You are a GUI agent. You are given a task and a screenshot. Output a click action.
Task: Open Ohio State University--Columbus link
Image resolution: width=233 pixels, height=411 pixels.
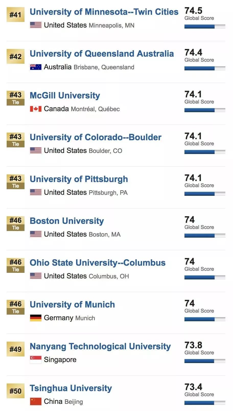[98, 263]
